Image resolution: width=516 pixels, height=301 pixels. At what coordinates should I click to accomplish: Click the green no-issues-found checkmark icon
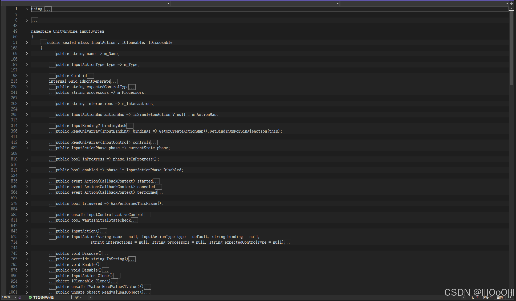point(30,297)
